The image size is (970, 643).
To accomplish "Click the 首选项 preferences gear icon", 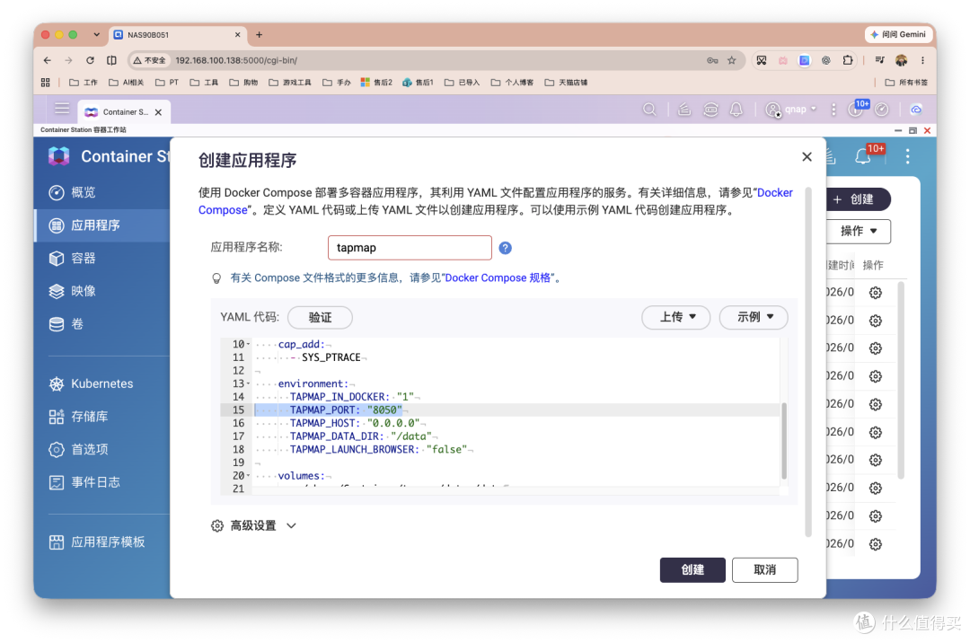I will pos(57,450).
